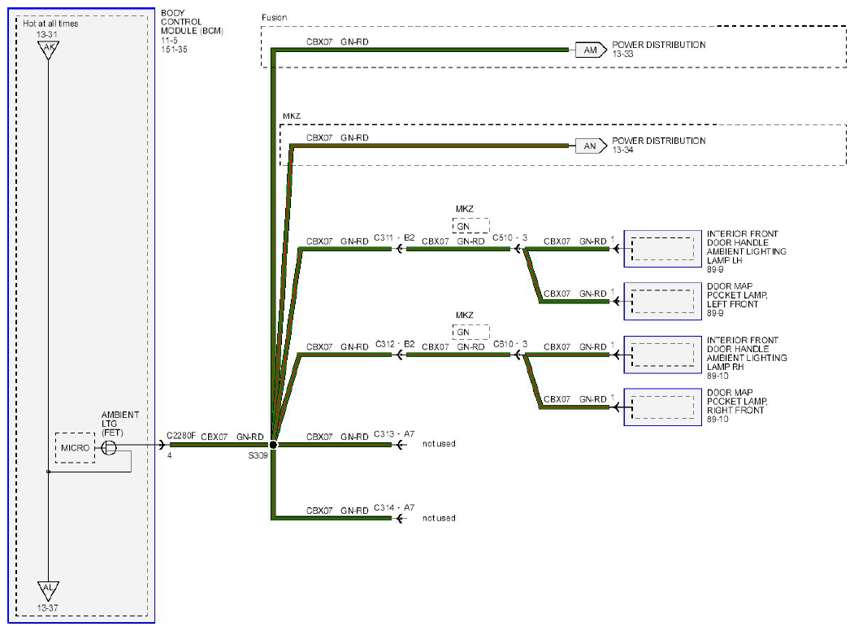
Task: Open 89-9 reference under Pocket Lamp Left Front
Action: point(715,313)
